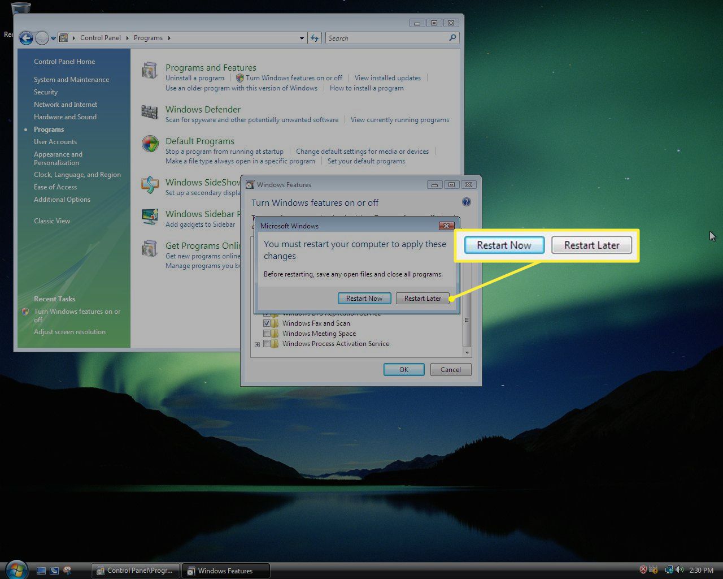Click the search magnifier icon in Control Panel
723x579 pixels.
(x=452, y=38)
